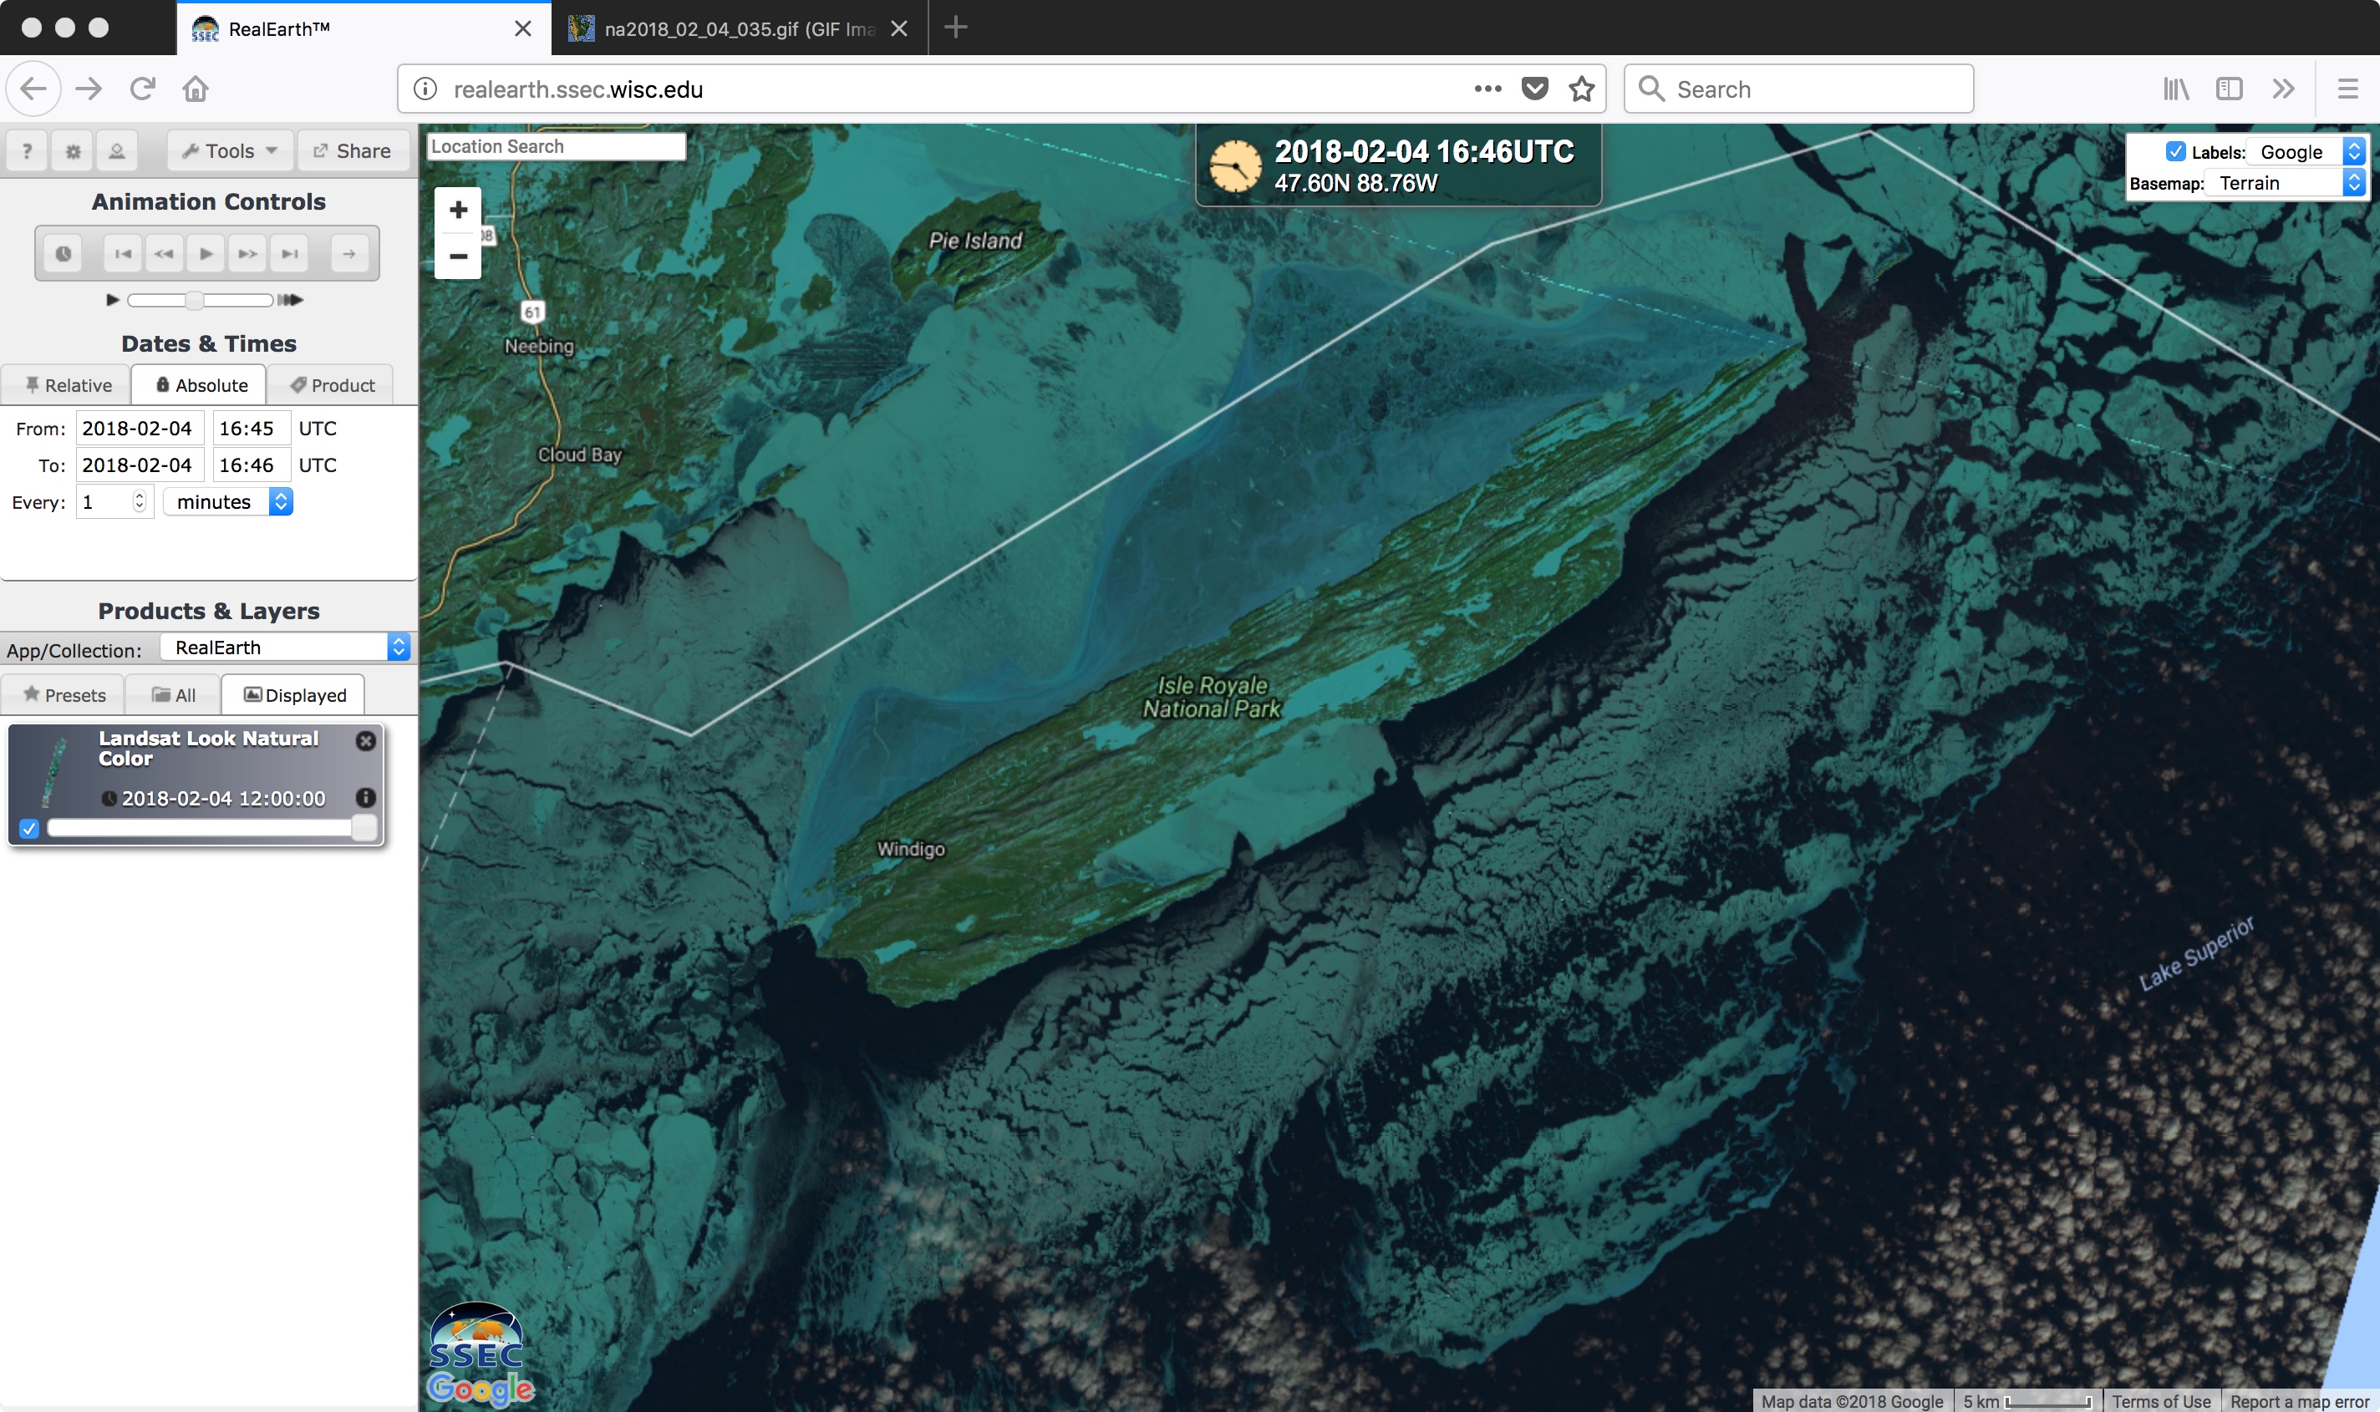Image resolution: width=2380 pixels, height=1412 pixels.
Task: Open page actions three-dot menu
Action: point(1487,89)
